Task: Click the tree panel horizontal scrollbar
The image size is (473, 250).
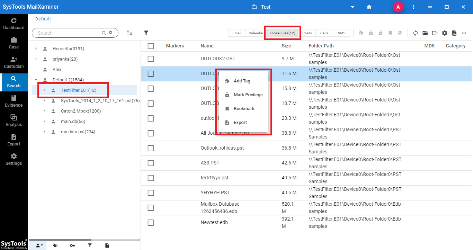Action: tap(60, 240)
